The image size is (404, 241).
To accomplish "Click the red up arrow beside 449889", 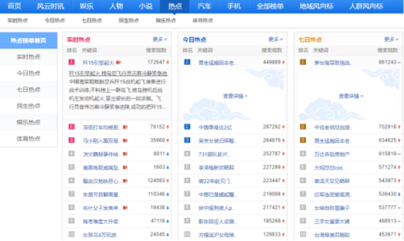I will 283,62.
